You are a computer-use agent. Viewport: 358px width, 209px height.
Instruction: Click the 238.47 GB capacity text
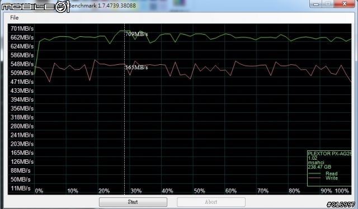pyautogui.click(x=319, y=167)
